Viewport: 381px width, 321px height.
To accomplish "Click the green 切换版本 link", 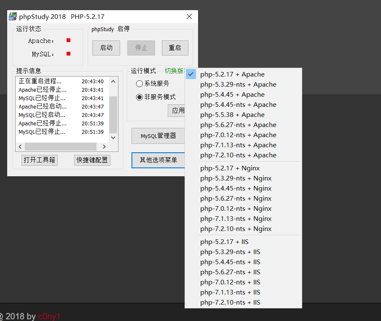I will click(x=175, y=71).
